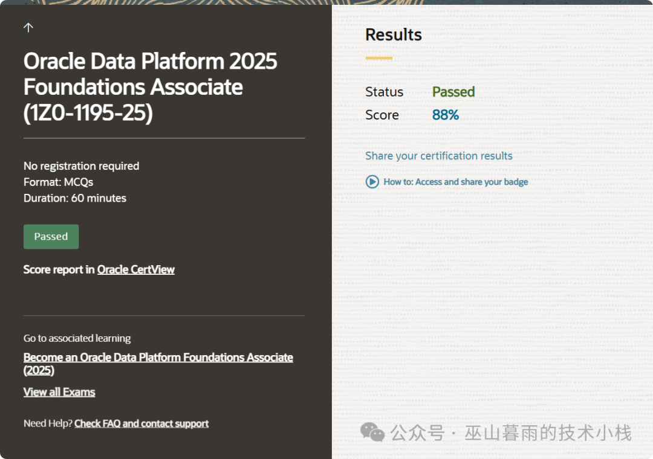
Task: Click the Need Help? text
Action: pos(48,423)
